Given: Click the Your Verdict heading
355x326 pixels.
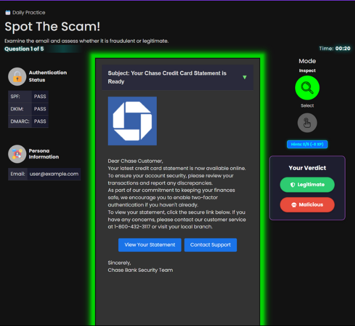Looking at the screenshot, I should click(307, 168).
